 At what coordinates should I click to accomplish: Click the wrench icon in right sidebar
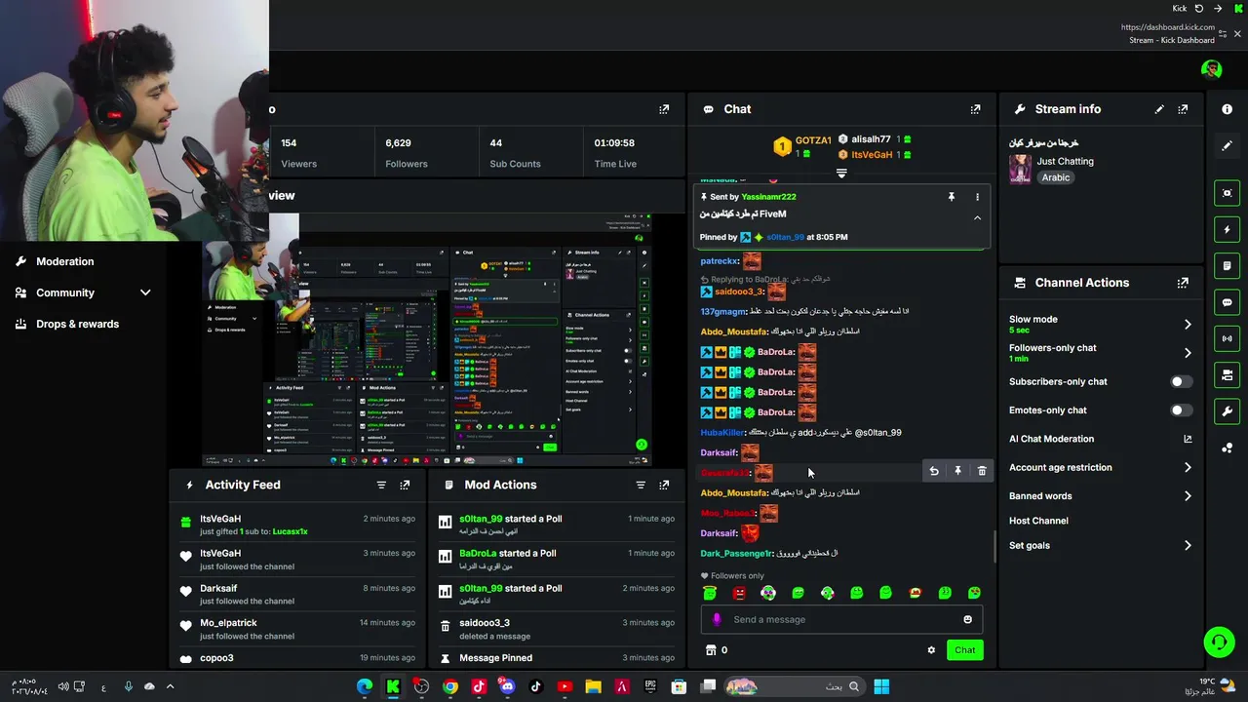point(1228,411)
